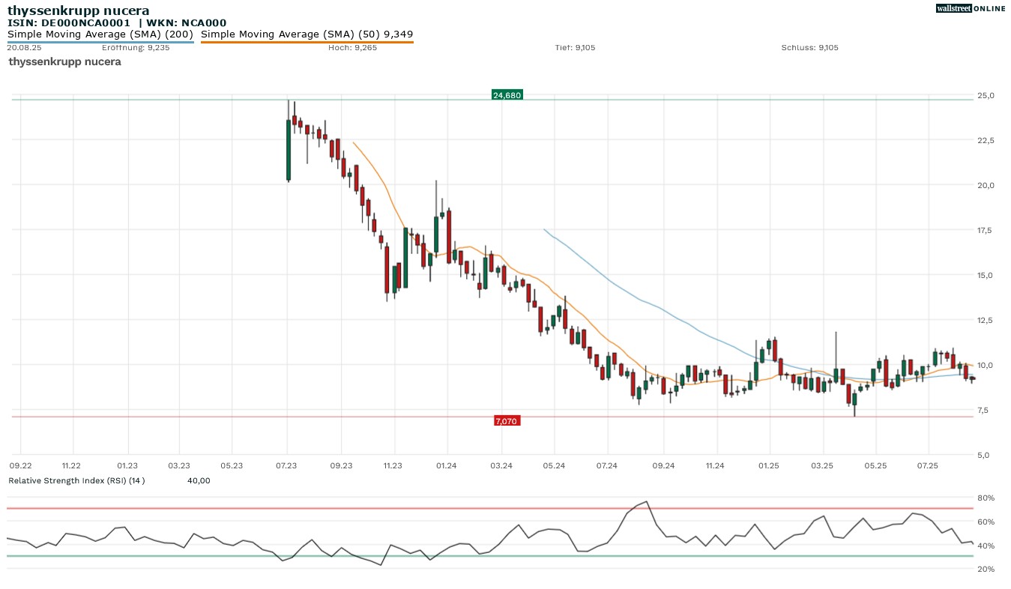The width and height of the screenshot is (1011, 589).
Task: Click the 11.23 time axis label
Action: [x=393, y=465]
